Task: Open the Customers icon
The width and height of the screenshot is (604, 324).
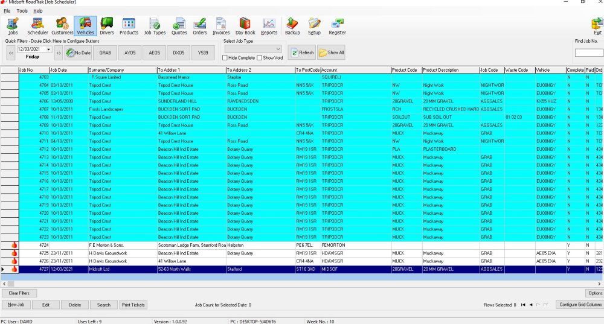Action: (62, 26)
